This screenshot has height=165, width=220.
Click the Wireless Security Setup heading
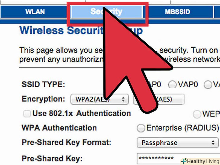(x=81, y=31)
